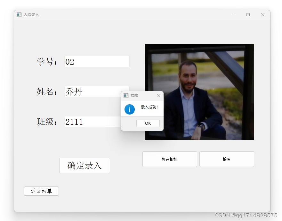Select the 班级 field showing 2111
The height and width of the screenshot is (221, 282).
click(x=93, y=122)
